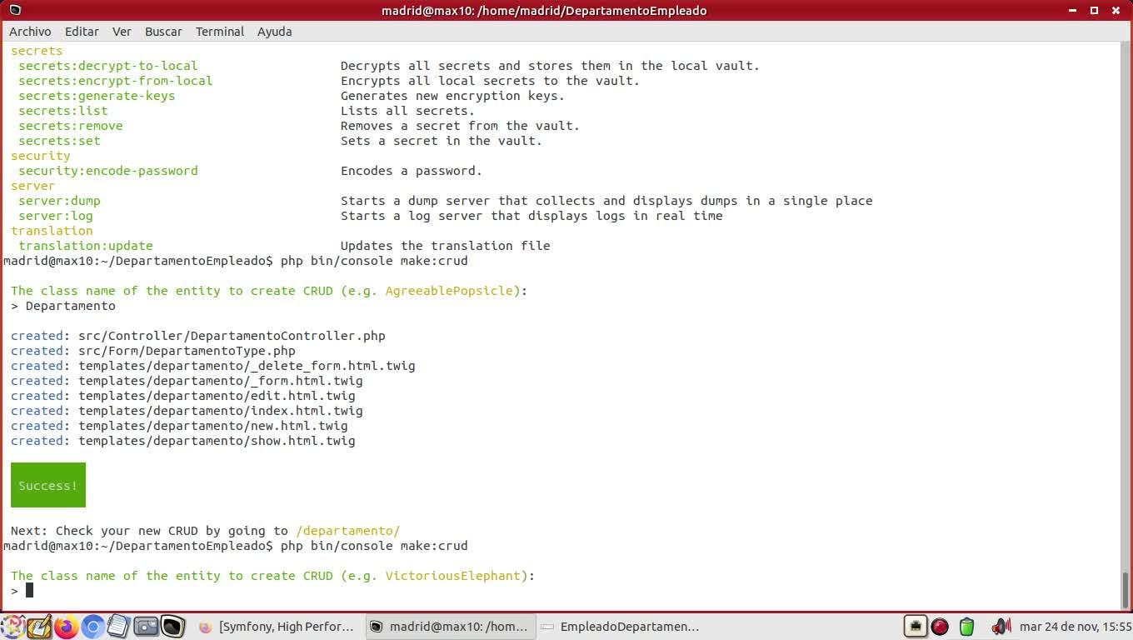
Task: Open the Ayuda menu
Action: pos(274,32)
